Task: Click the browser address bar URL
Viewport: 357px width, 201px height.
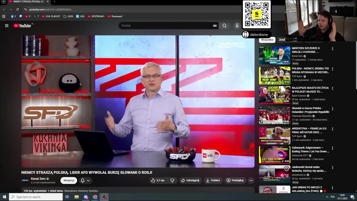Action: [x=50, y=9]
